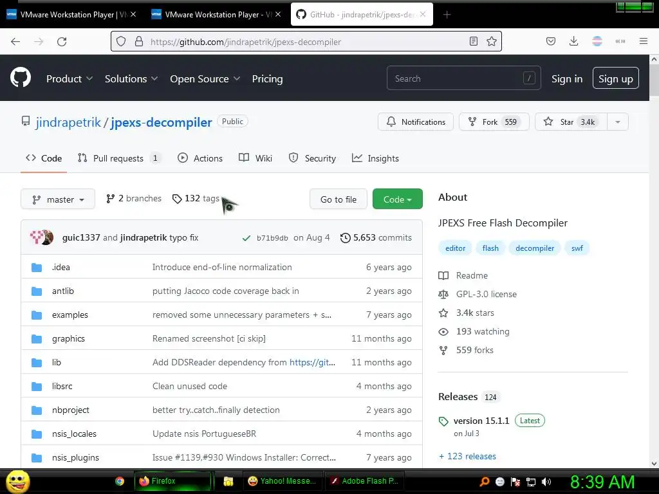Expand the Open Source menu
659x494 pixels.
(205, 79)
